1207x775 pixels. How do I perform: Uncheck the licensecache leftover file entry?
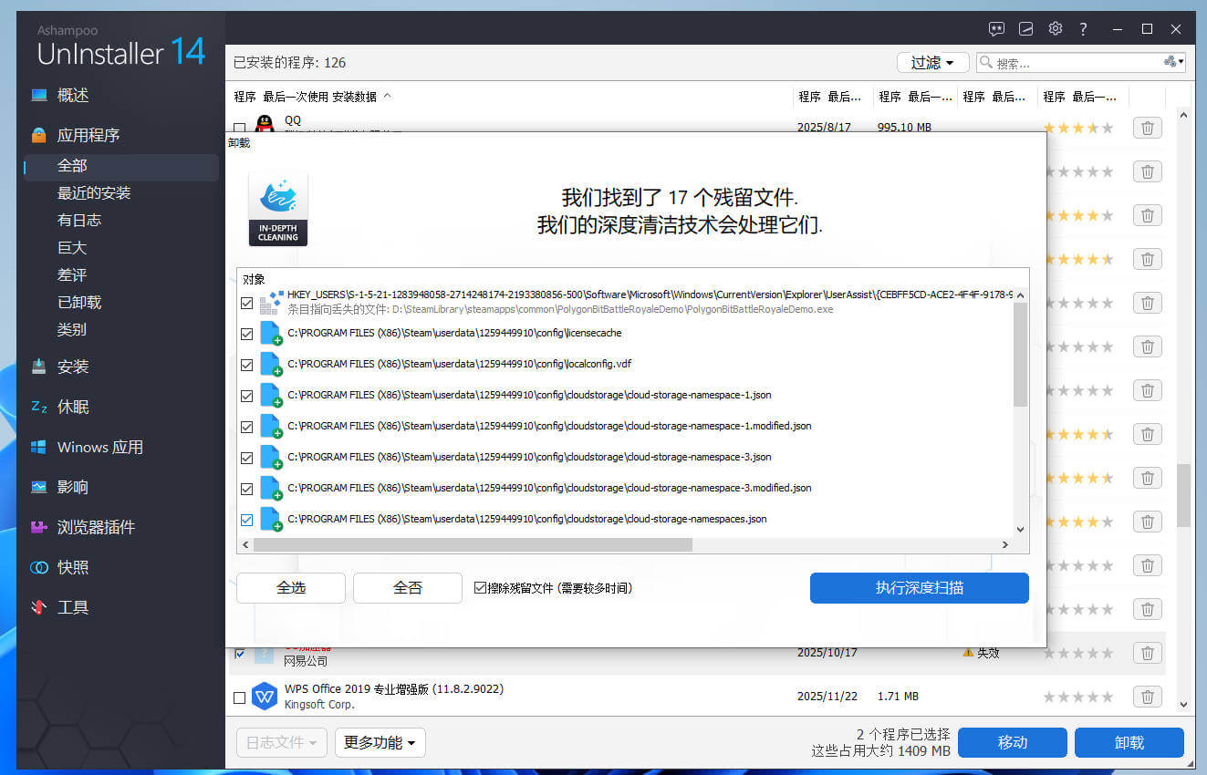pyautogui.click(x=246, y=334)
